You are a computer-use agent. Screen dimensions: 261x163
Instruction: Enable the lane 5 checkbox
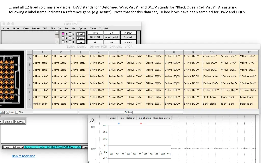pyautogui.click(x=70, y=34)
